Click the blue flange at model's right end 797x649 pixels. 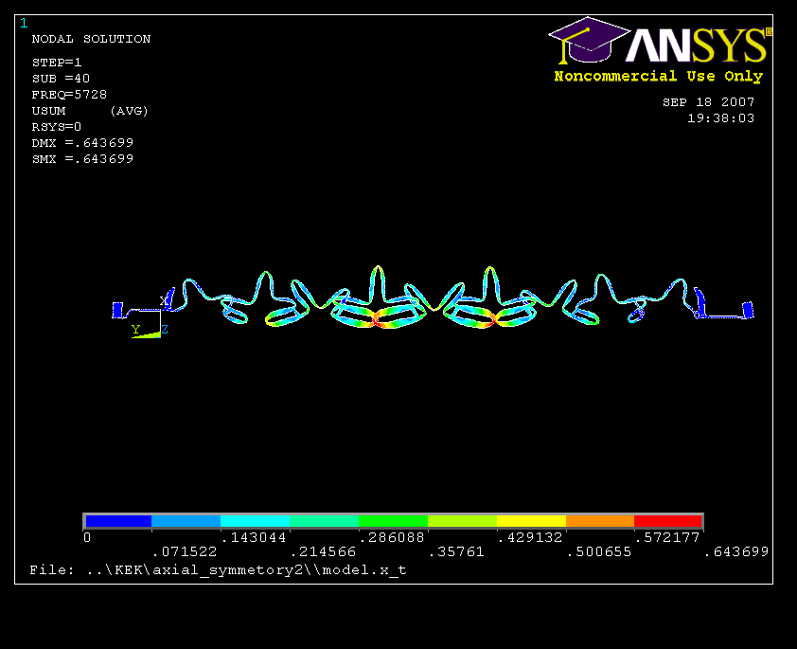(x=748, y=310)
